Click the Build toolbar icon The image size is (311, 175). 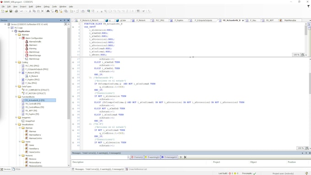click(83, 11)
